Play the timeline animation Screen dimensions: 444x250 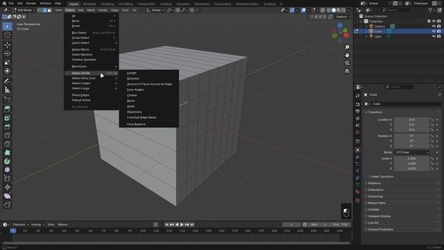pyautogui.click(x=182, y=225)
